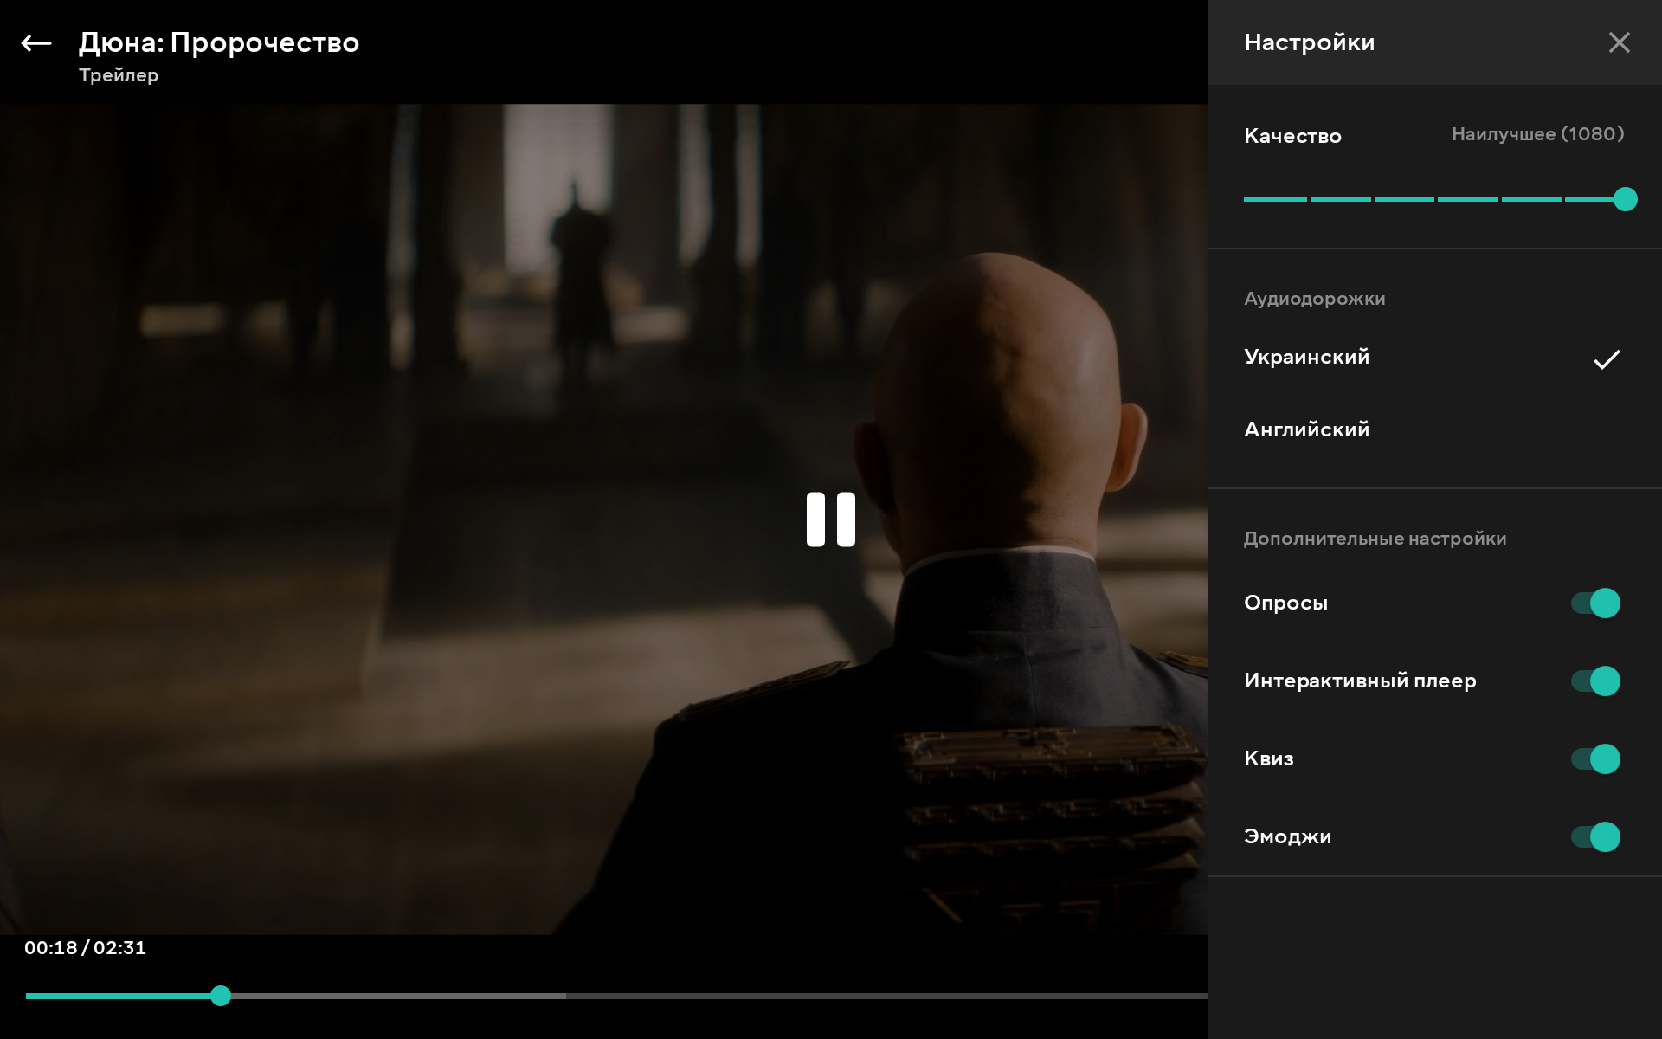Click the Трейлер subtitle text
The height and width of the screenshot is (1039, 1662).
pos(119,75)
